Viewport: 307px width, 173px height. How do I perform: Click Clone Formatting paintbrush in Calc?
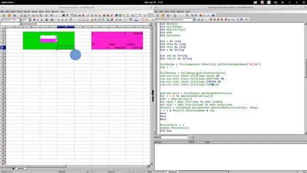47,15
